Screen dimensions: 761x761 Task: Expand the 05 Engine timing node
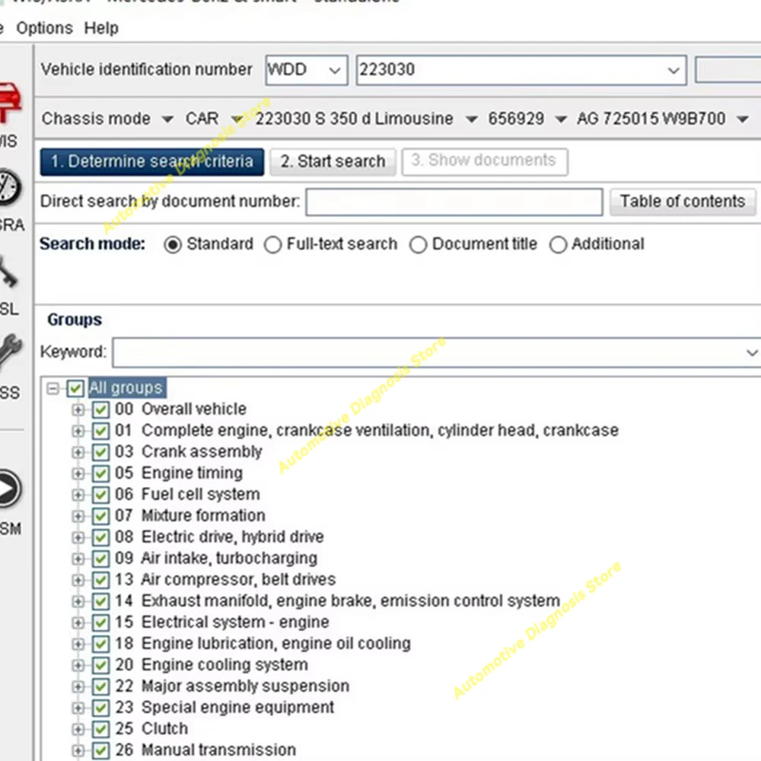78,473
